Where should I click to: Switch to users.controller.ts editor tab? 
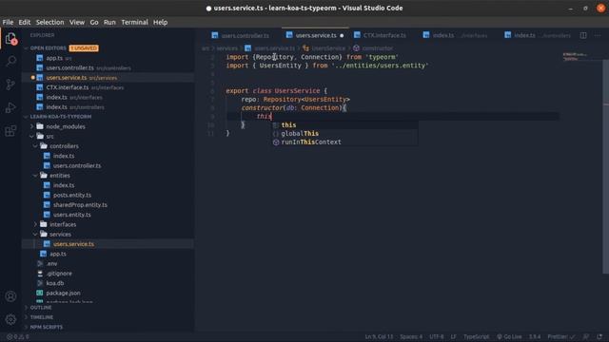[x=241, y=35]
